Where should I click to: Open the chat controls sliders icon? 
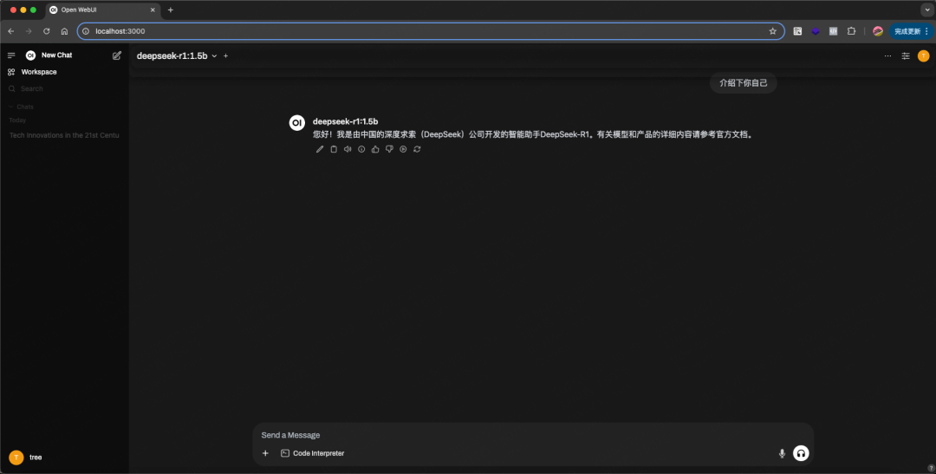point(906,56)
